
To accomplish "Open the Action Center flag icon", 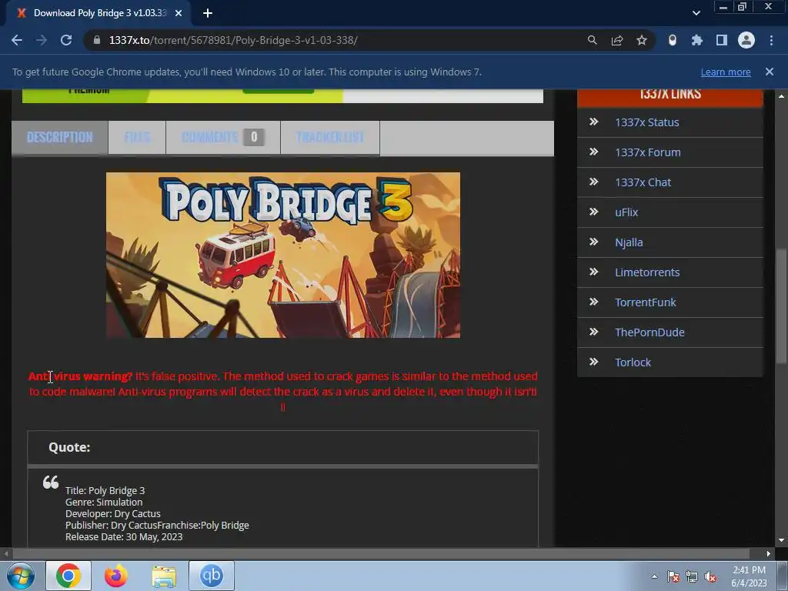I will click(x=673, y=577).
